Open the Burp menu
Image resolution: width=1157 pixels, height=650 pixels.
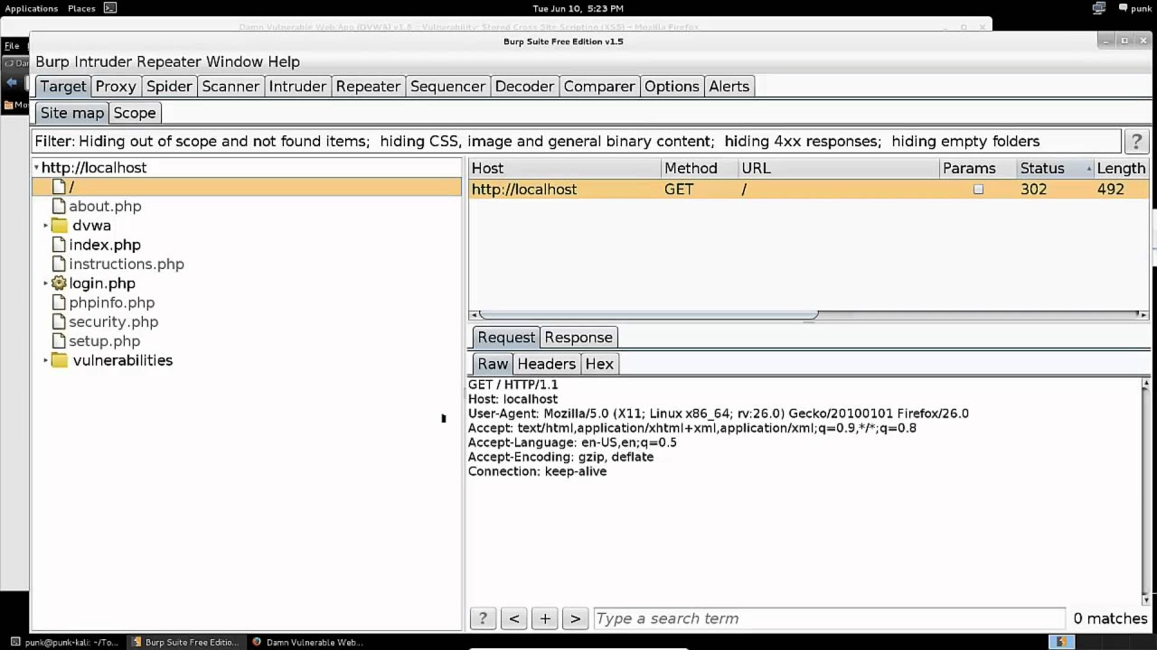[x=52, y=61]
